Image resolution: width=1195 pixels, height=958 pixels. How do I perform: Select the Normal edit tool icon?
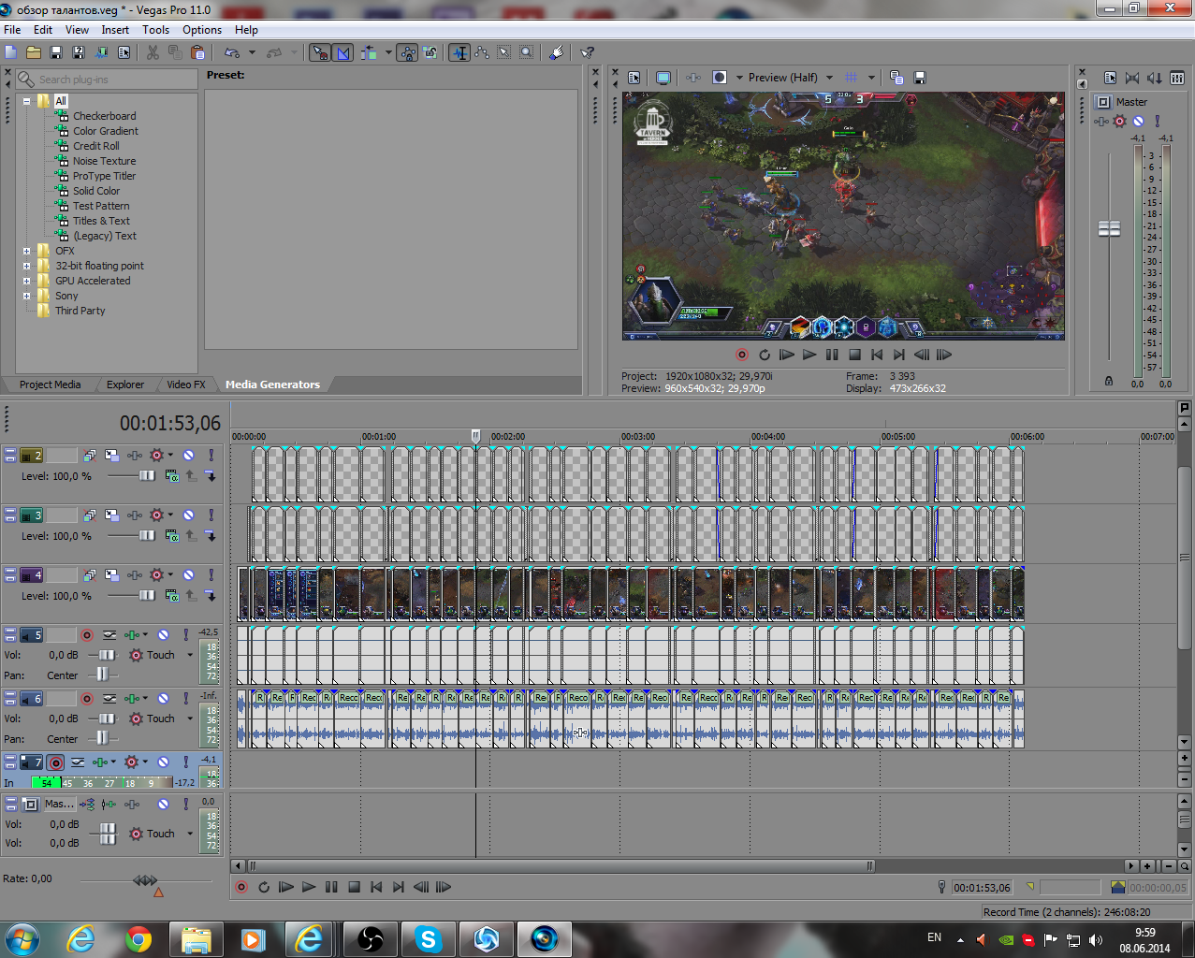459,52
